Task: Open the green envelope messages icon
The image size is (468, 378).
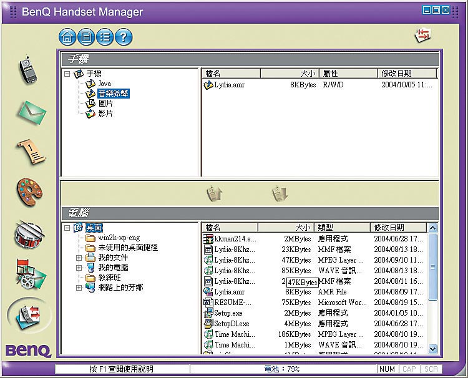Action: coord(32,112)
